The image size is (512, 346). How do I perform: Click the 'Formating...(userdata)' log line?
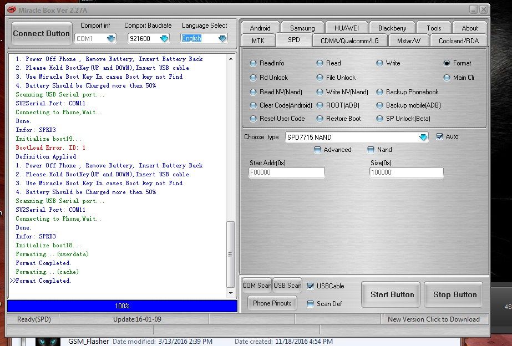point(52,254)
